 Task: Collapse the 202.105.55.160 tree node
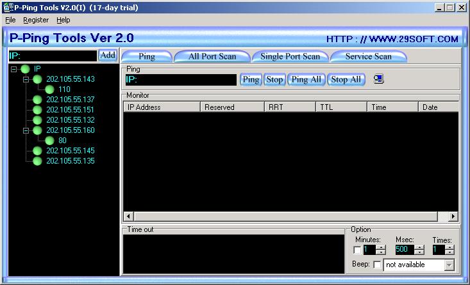coord(26,130)
